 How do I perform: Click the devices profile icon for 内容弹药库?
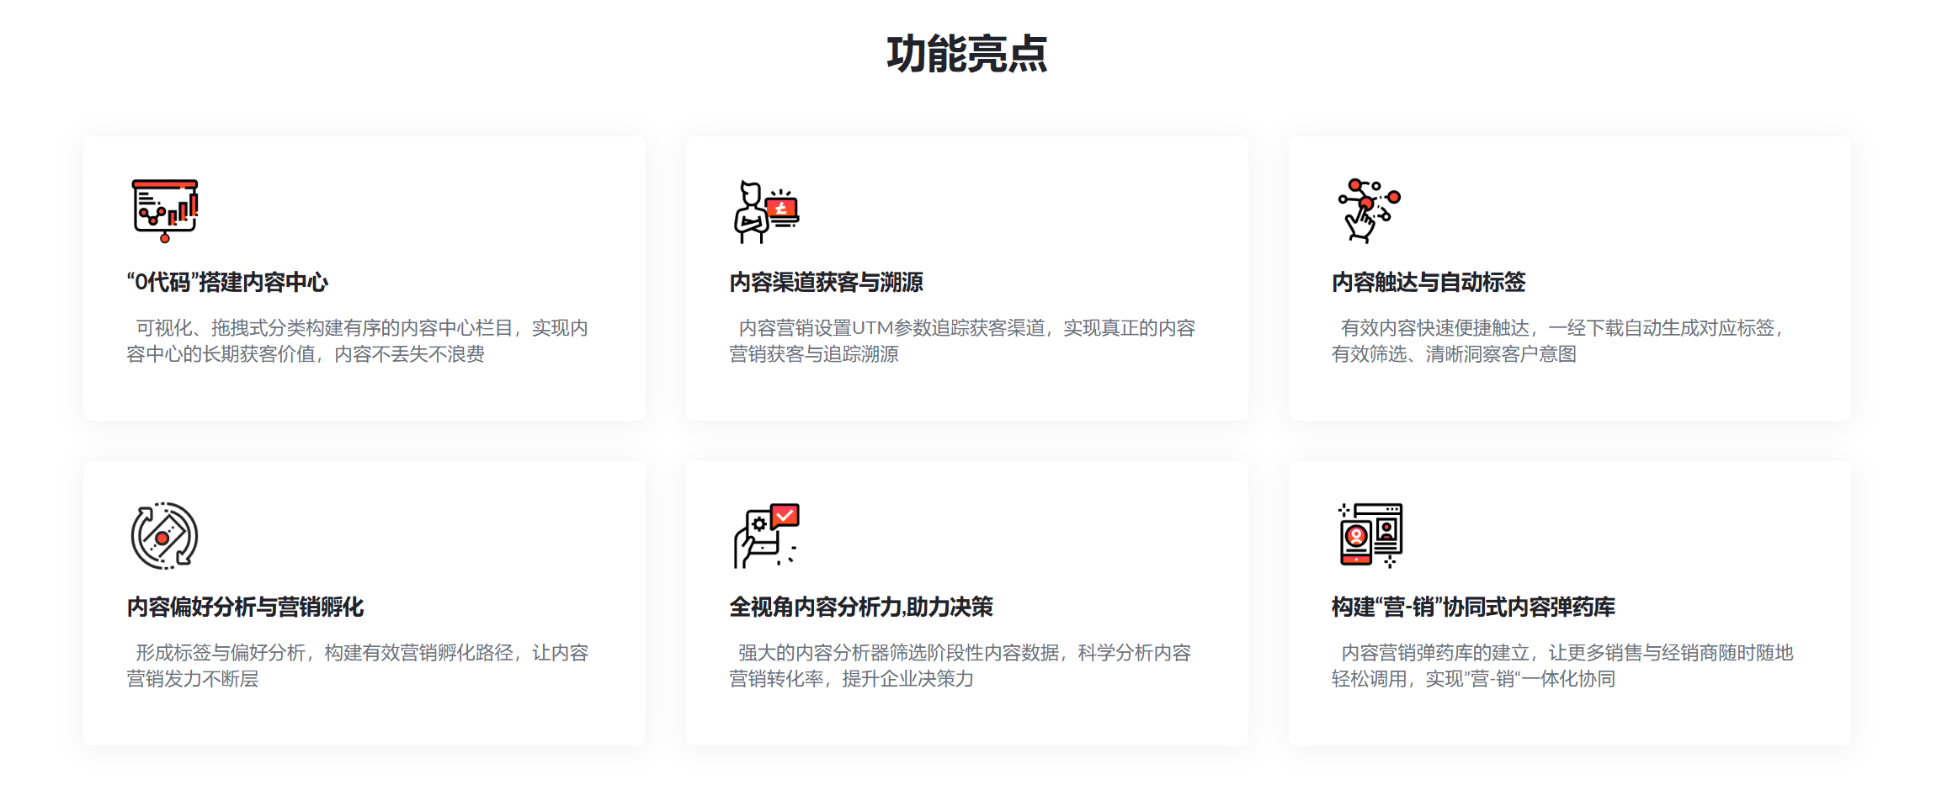[1370, 536]
